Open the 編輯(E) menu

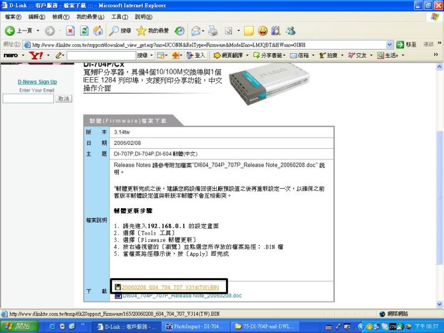[x=37, y=17]
